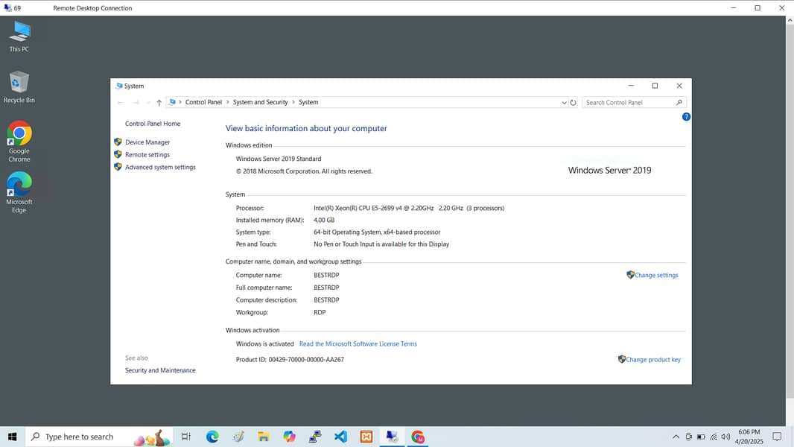Viewport: 794px width, 447px height.
Task: Open Edge from the taskbar
Action: point(212,437)
